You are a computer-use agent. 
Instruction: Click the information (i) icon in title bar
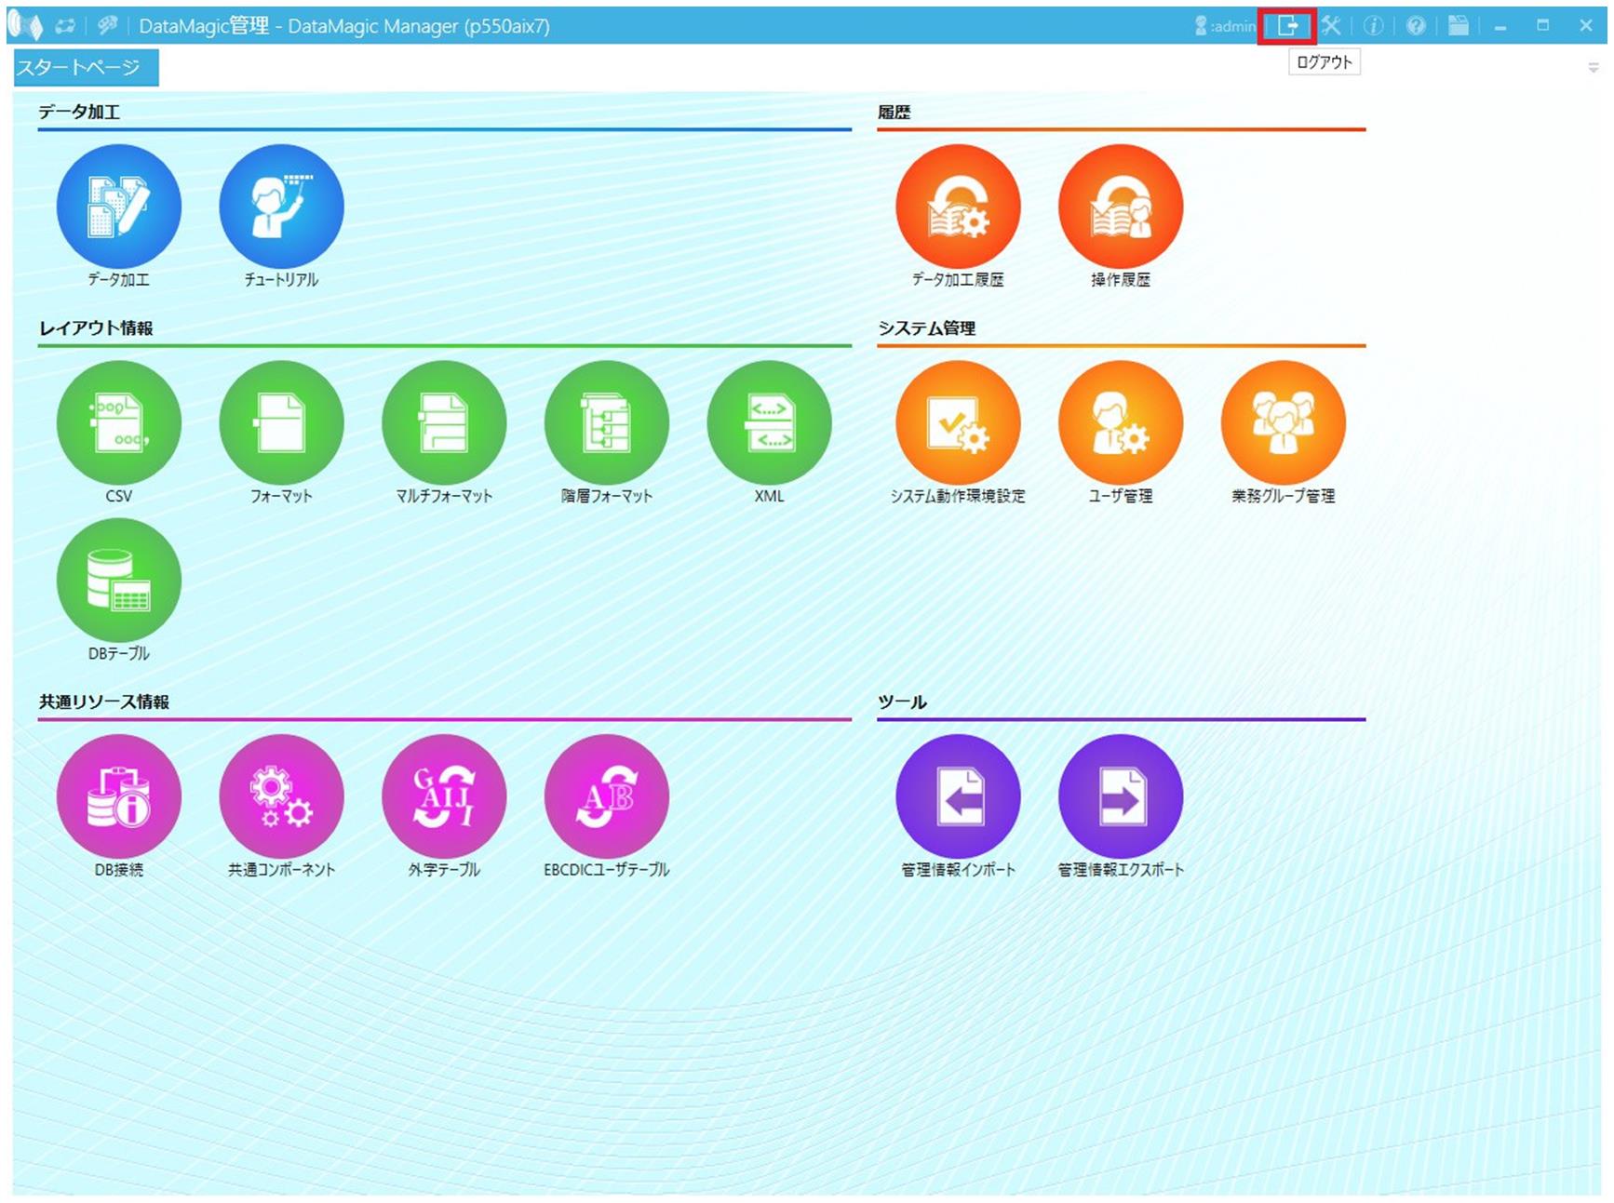click(1373, 26)
